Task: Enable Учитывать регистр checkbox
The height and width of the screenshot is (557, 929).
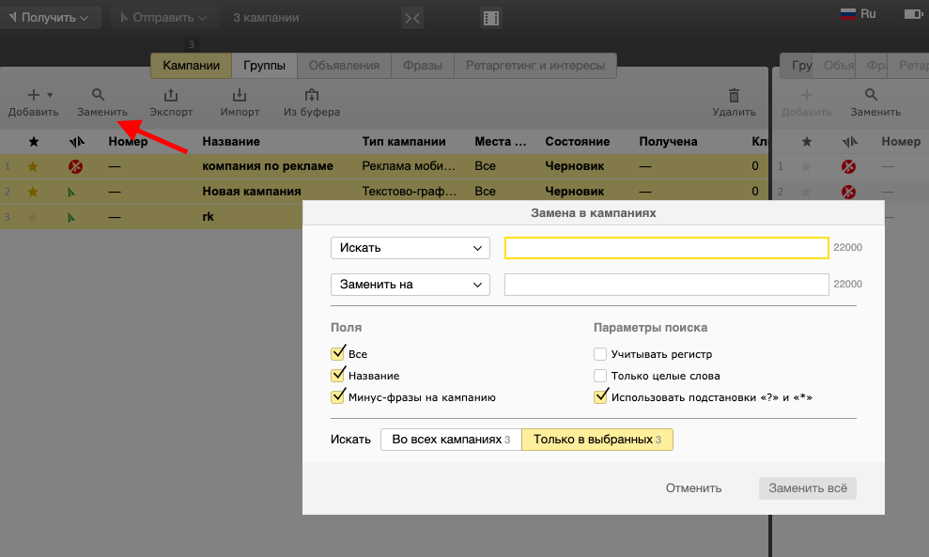Action: 600,354
